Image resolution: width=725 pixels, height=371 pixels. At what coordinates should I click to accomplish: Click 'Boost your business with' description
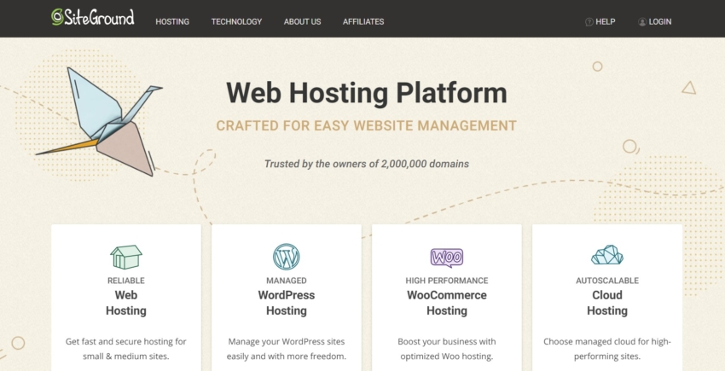pyautogui.click(x=447, y=350)
